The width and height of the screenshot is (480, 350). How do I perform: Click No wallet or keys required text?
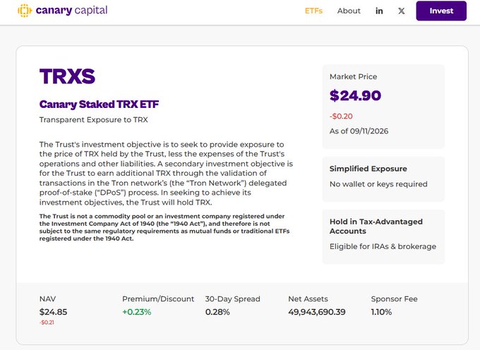(x=378, y=184)
